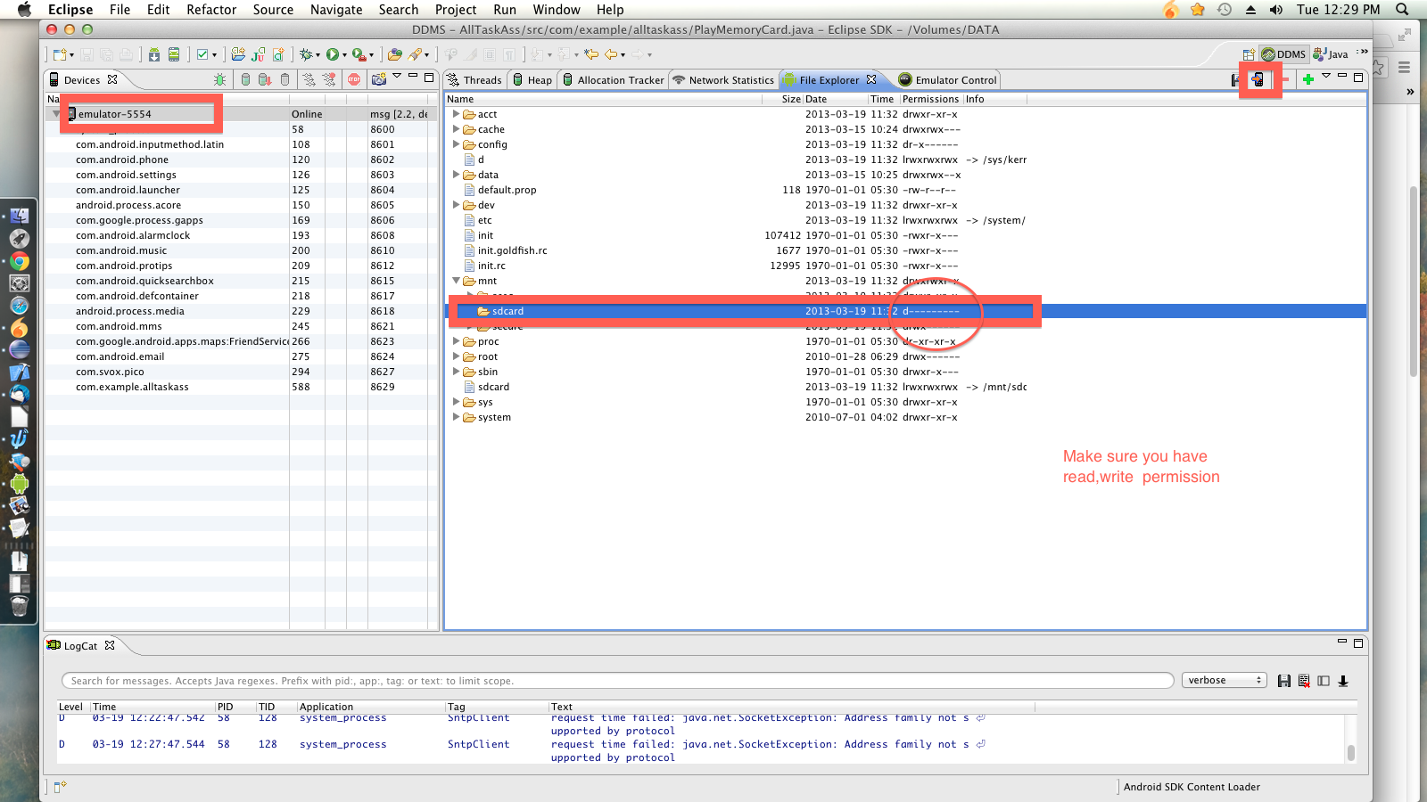
Task: Click the Dump HPROF file icon
Action: [265, 79]
